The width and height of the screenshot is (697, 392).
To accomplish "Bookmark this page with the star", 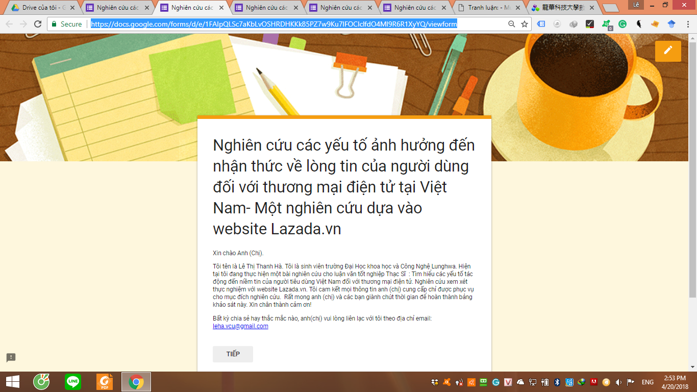I will (x=524, y=24).
